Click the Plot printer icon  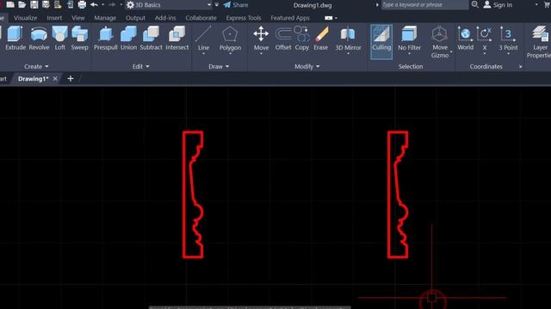tap(82, 4)
